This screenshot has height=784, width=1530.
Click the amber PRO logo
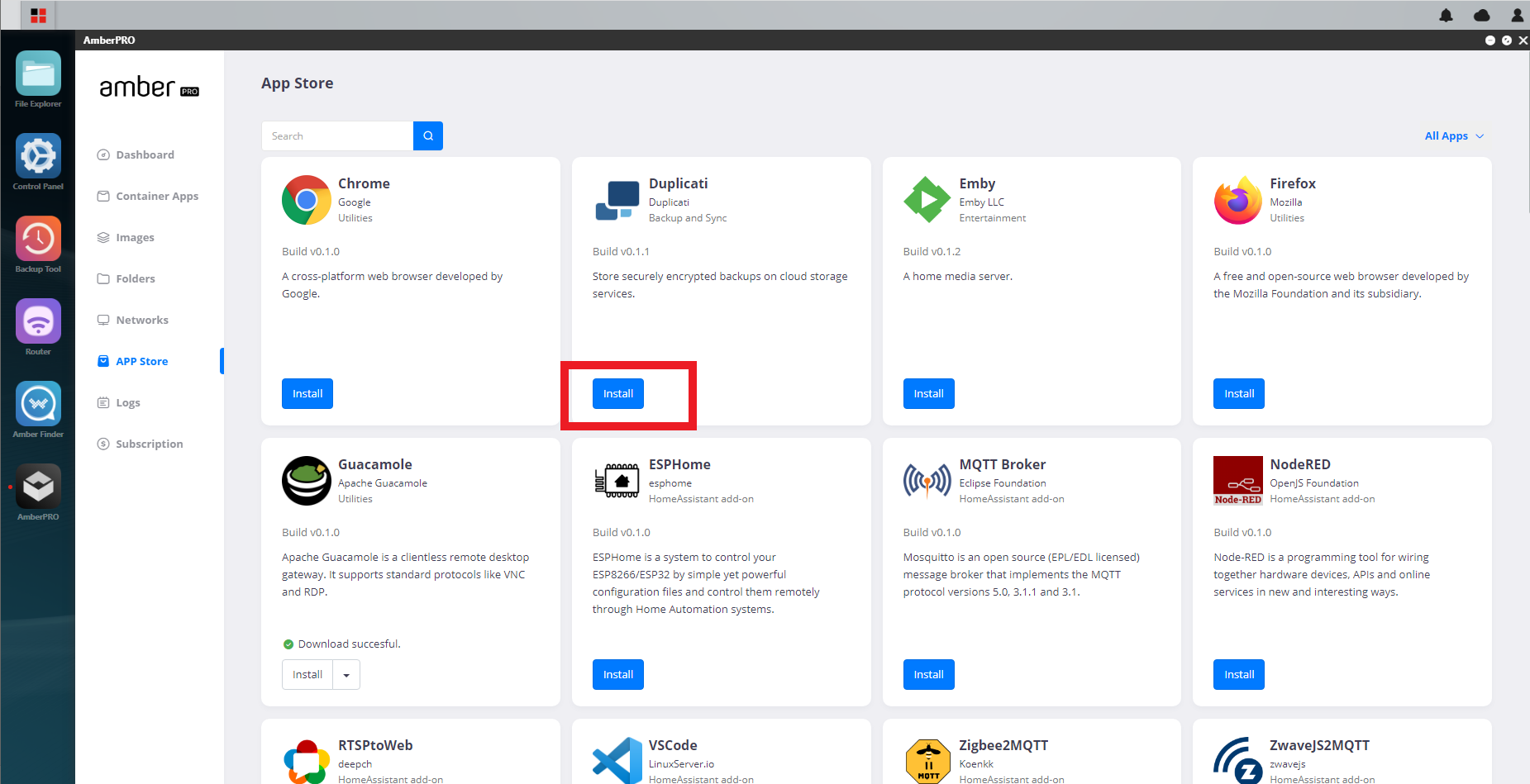pos(150,87)
